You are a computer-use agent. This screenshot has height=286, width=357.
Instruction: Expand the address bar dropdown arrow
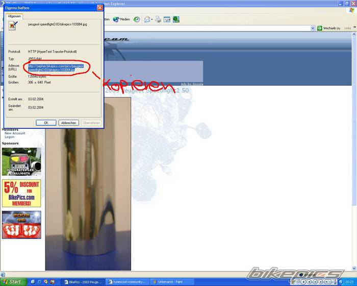313,28
